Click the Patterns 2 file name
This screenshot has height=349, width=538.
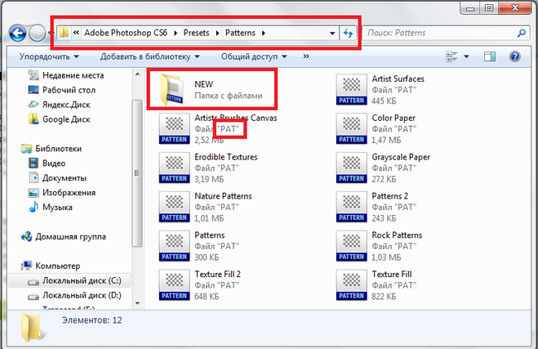coord(389,196)
